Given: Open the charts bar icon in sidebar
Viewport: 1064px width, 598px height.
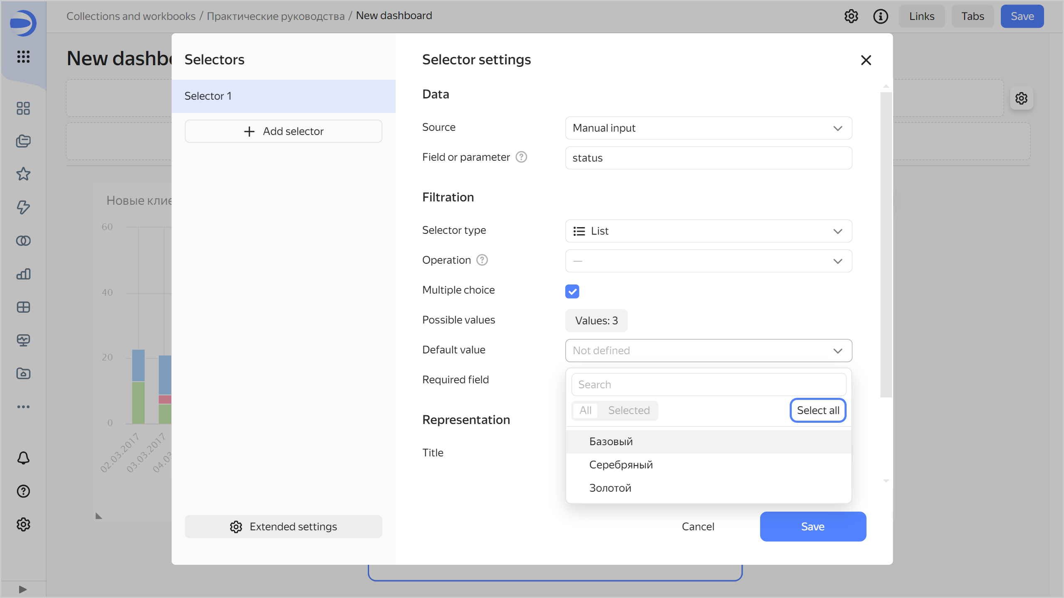Looking at the screenshot, I should pyautogui.click(x=23, y=274).
